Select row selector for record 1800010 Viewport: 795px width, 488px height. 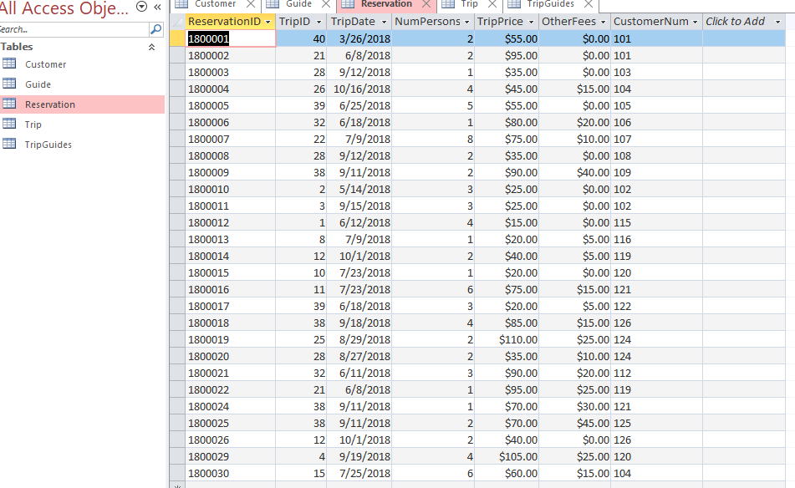pyautogui.click(x=177, y=189)
